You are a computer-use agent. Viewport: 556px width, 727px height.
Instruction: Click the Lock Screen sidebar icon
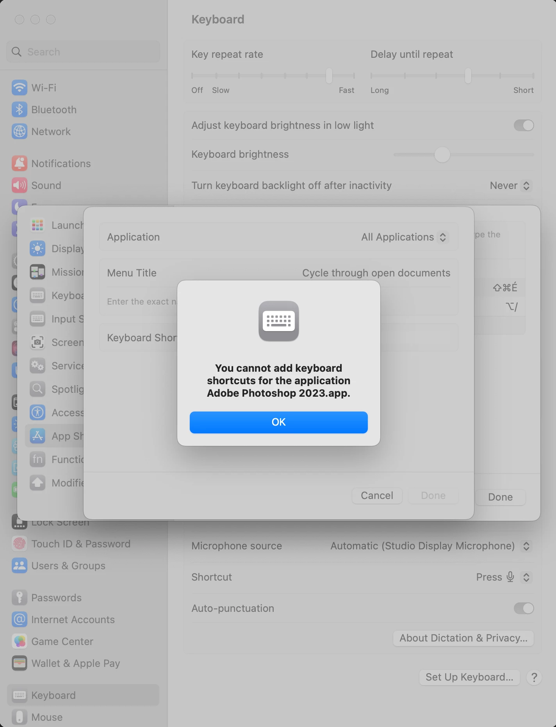click(20, 522)
